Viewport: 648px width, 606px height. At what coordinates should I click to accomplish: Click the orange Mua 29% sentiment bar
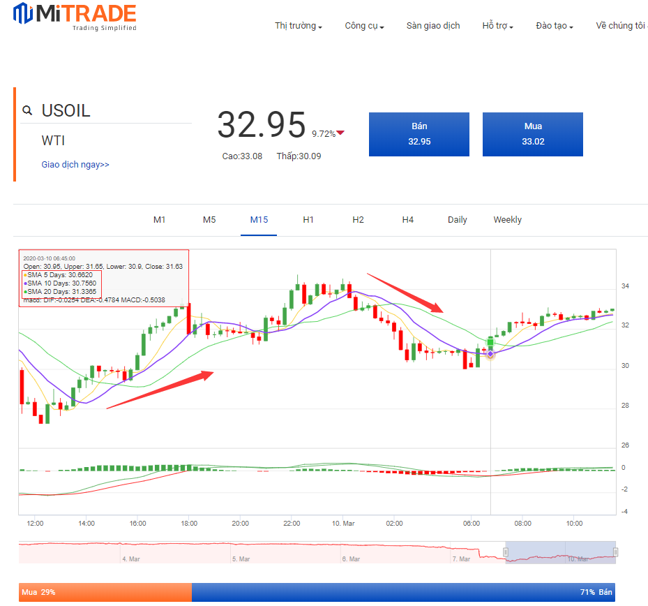pyautogui.click(x=105, y=592)
